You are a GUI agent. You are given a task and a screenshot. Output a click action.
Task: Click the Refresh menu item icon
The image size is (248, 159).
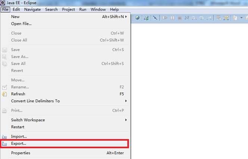tap(4, 94)
